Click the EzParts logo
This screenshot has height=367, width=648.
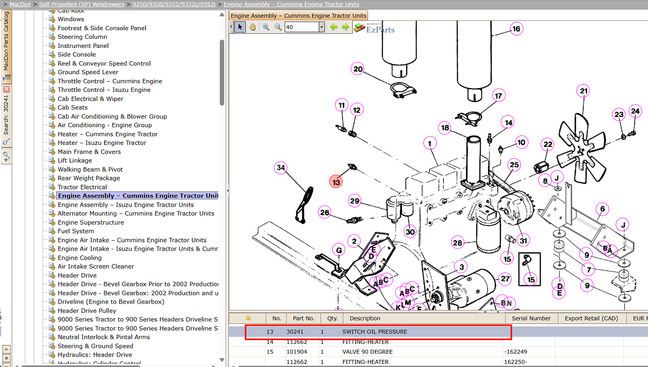374,28
